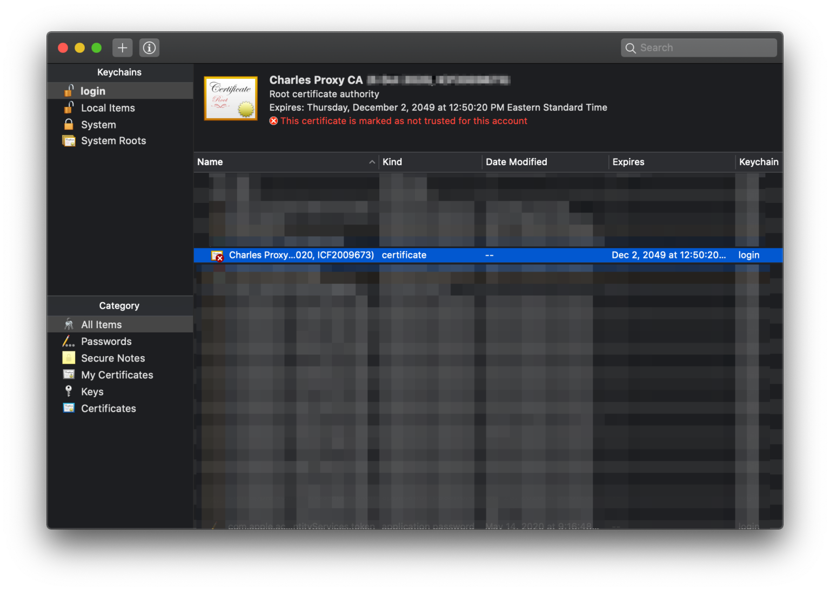Click the large Certificate Root thumbnail
Image resolution: width=830 pixels, height=591 pixels.
231,98
